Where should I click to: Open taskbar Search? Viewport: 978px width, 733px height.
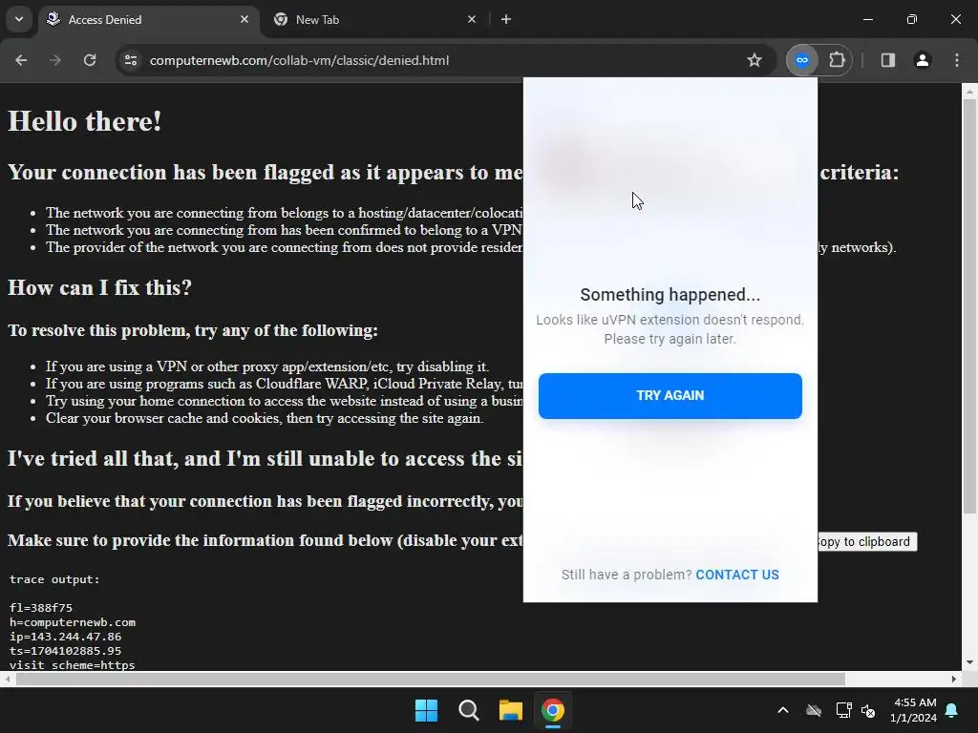pyautogui.click(x=468, y=710)
